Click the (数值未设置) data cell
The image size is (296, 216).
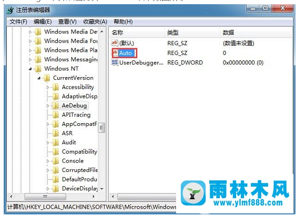(239, 43)
